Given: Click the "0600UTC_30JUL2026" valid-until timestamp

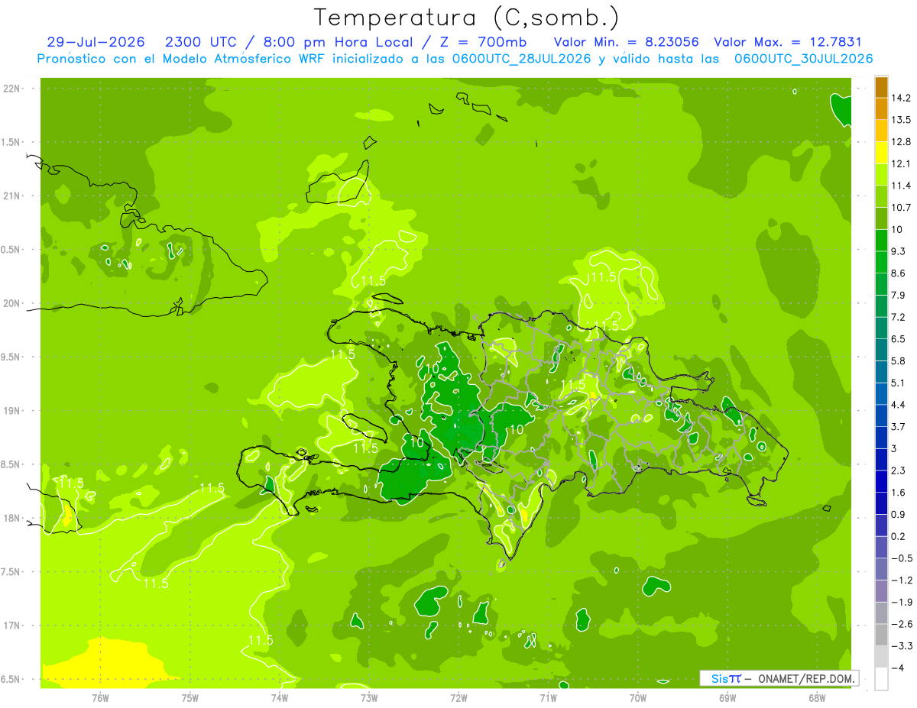Looking at the screenshot, I should [803, 59].
